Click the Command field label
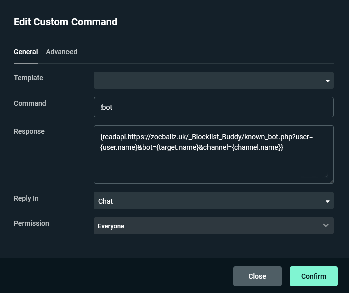The width and height of the screenshot is (349, 293). pos(30,103)
